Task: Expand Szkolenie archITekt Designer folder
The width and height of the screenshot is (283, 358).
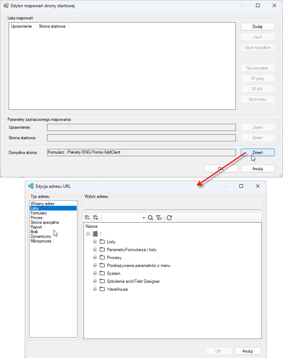Action: (x=95, y=281)
